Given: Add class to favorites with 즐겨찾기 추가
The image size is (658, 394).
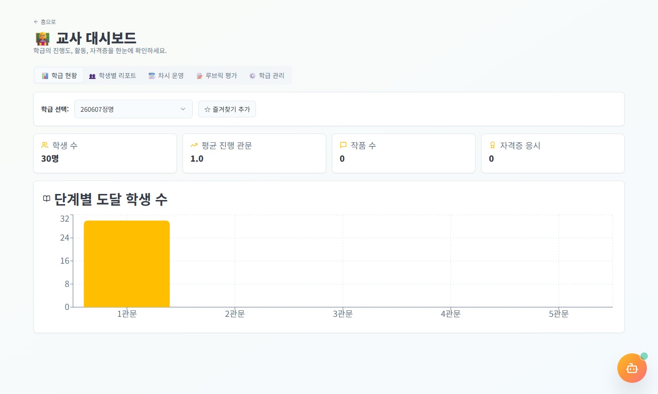Looking at the screenshot, I should click(x=227, y=109).
